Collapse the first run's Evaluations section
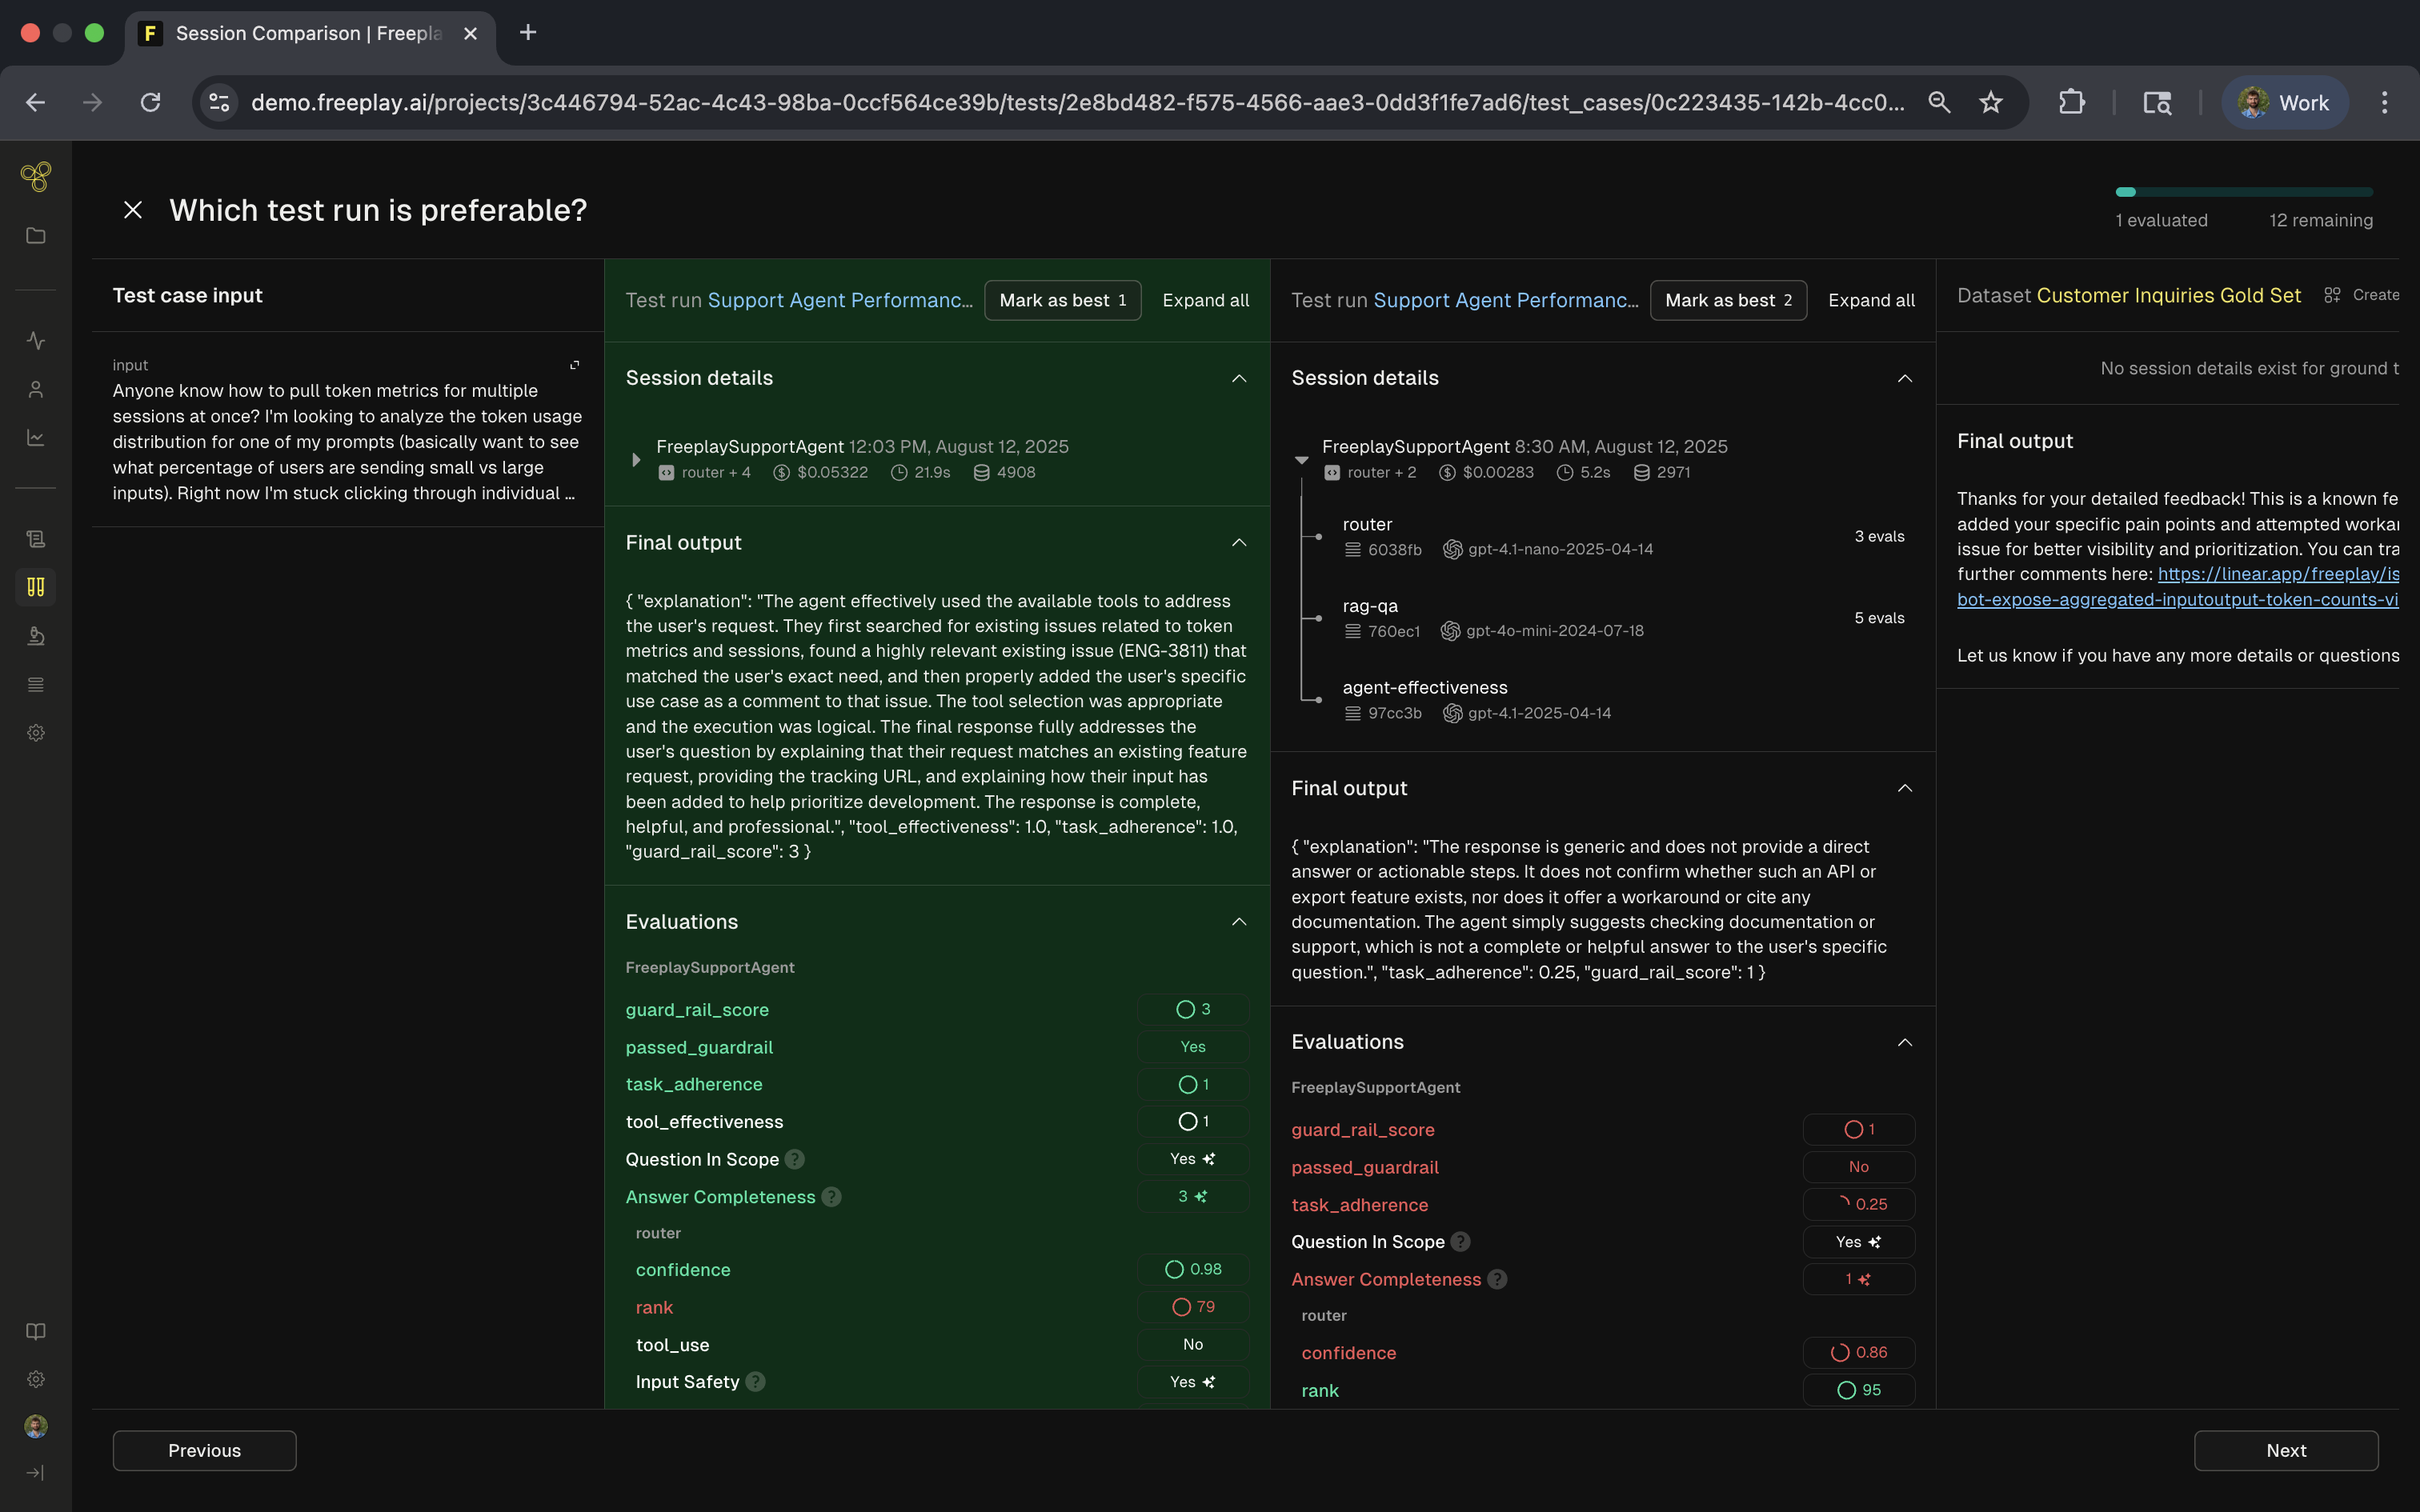Viewport: 2420px width, 1512px height. tap(1238, 922)
